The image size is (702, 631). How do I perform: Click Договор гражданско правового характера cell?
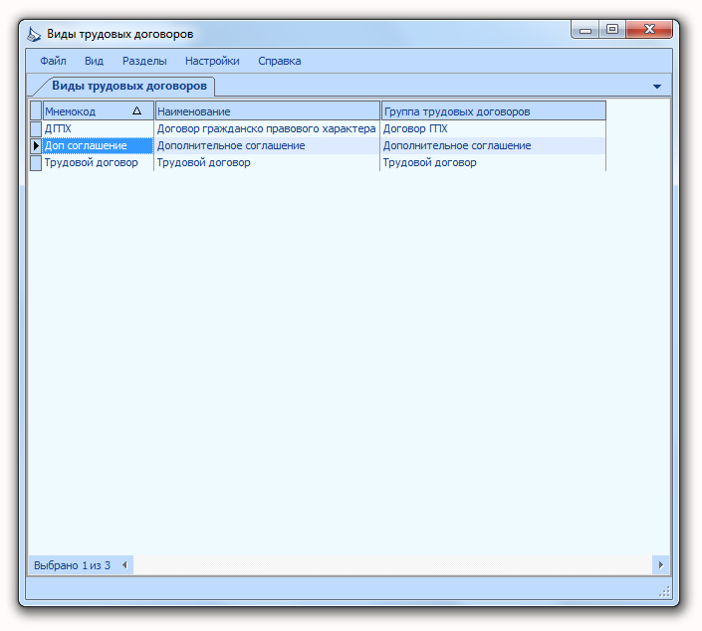pos(267,128)
